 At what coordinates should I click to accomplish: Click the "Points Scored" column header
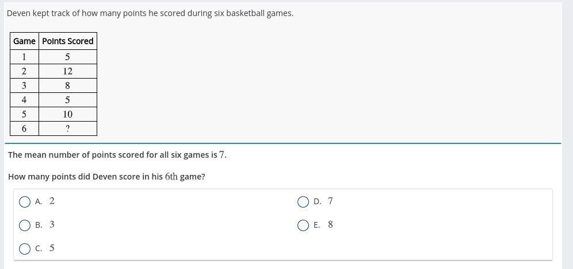pos(67,41)
